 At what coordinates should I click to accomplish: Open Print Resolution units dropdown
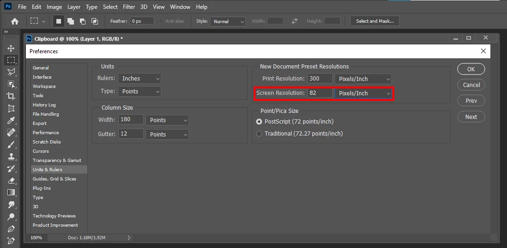click(363, 79)
